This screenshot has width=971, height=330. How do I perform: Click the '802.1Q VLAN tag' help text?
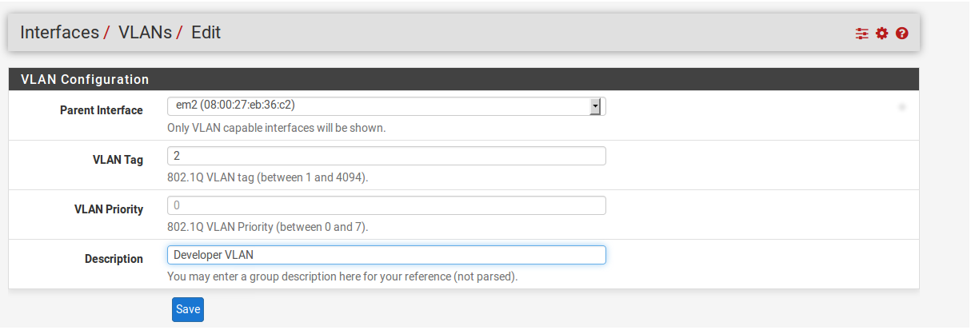tap(268, 177)
